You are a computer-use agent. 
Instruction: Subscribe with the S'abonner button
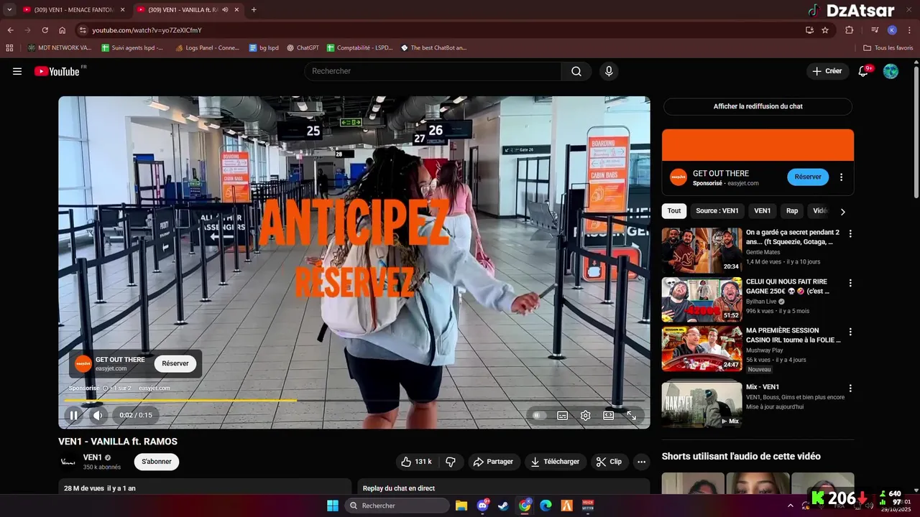[157, 462]
